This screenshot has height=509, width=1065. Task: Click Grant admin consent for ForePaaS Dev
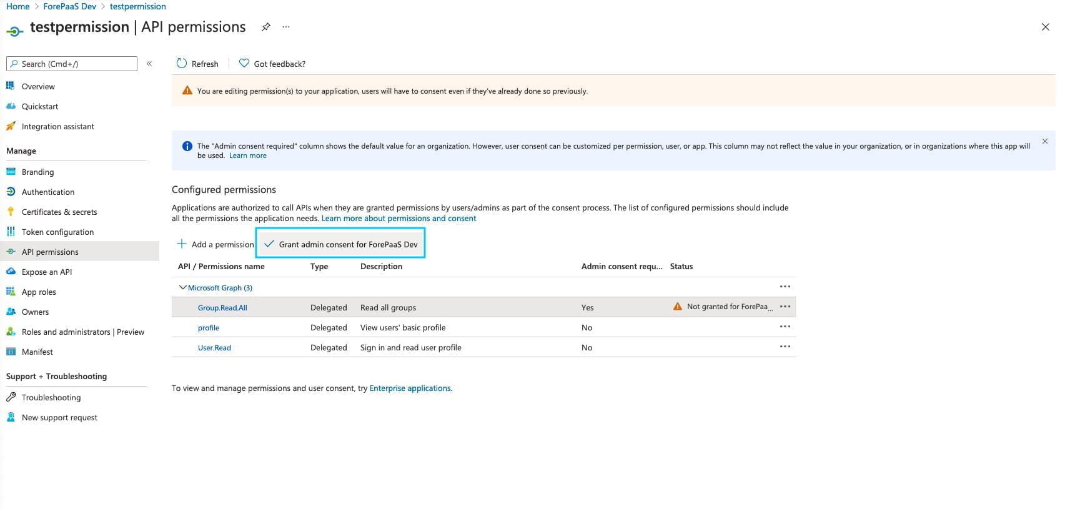[340, 244]
